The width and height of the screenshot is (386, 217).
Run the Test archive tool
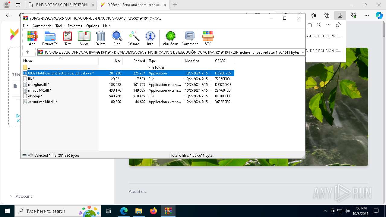68,38
